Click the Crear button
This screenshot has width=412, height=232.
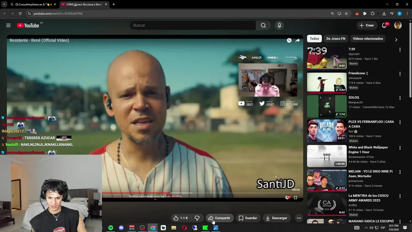tap(367, 25)
